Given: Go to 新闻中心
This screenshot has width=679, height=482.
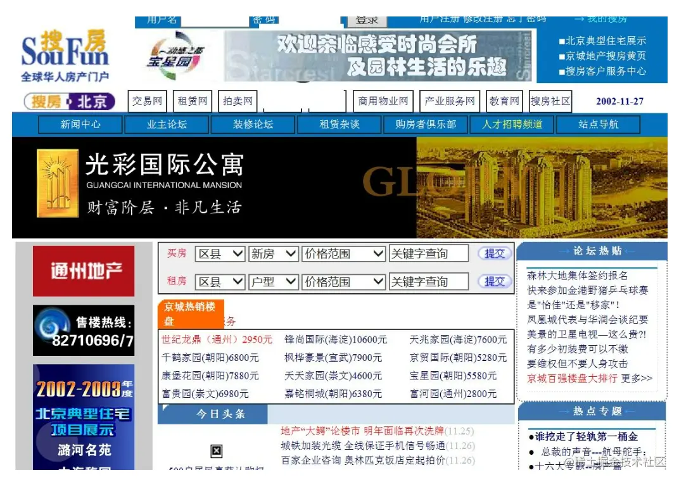Looking at the screenshot, I should click(x=80, y=125).
